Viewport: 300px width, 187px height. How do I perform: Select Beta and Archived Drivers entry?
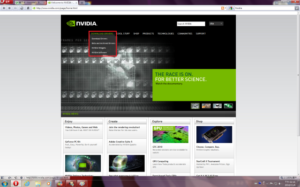(x=103, y=43)
